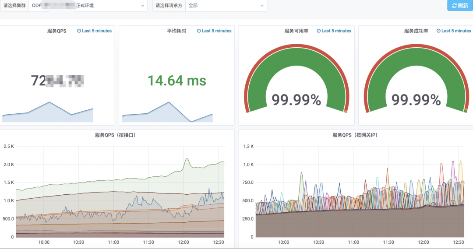
Task: Click the chevron arrow of the 全部 dropdown
Action: tap(262, 6)
